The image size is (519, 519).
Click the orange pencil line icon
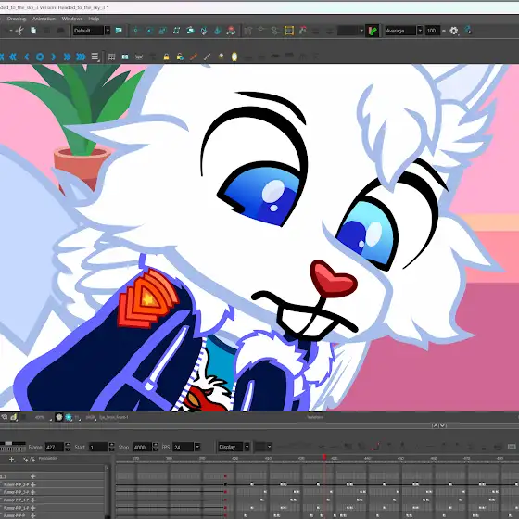click(194, 57)
